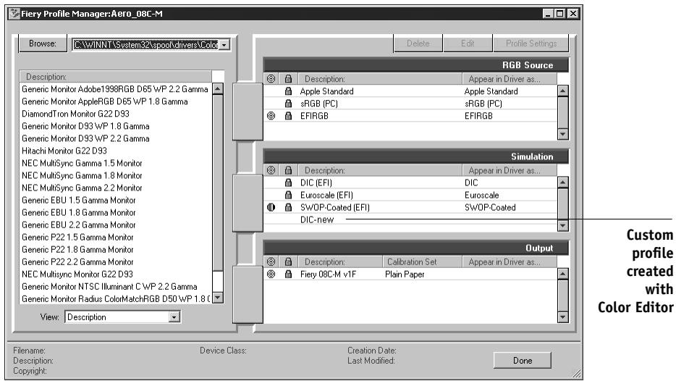676x381 pixels.
Task: Click Description header of the left profile list
Action: (116, 77)
